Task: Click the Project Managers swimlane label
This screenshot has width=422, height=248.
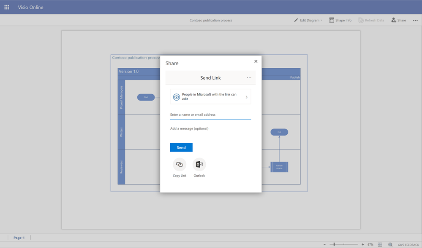Action: 121,97
